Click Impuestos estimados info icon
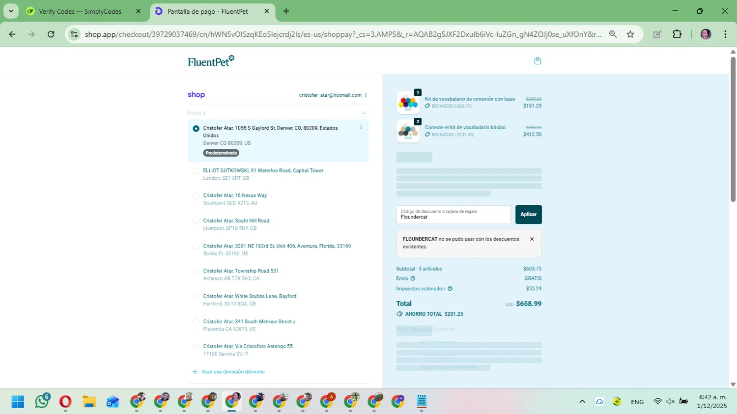Image resolution: width=737 pixels, height=414 pixels. (x=450, y=289)
